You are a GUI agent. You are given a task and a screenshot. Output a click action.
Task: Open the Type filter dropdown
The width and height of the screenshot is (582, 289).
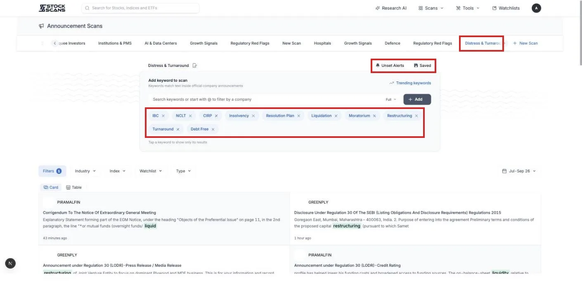[x=183, y=171]
